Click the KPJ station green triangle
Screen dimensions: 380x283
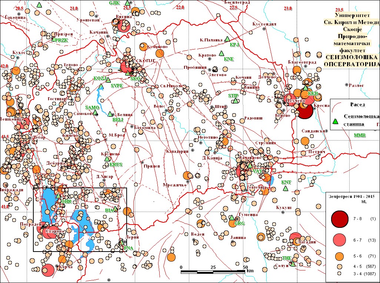click(228, 39)
